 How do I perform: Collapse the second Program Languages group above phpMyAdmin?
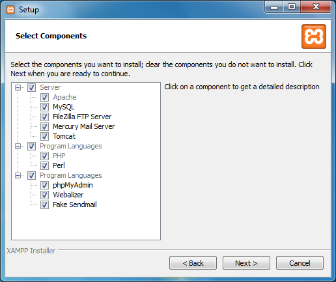tap(18, 175)
